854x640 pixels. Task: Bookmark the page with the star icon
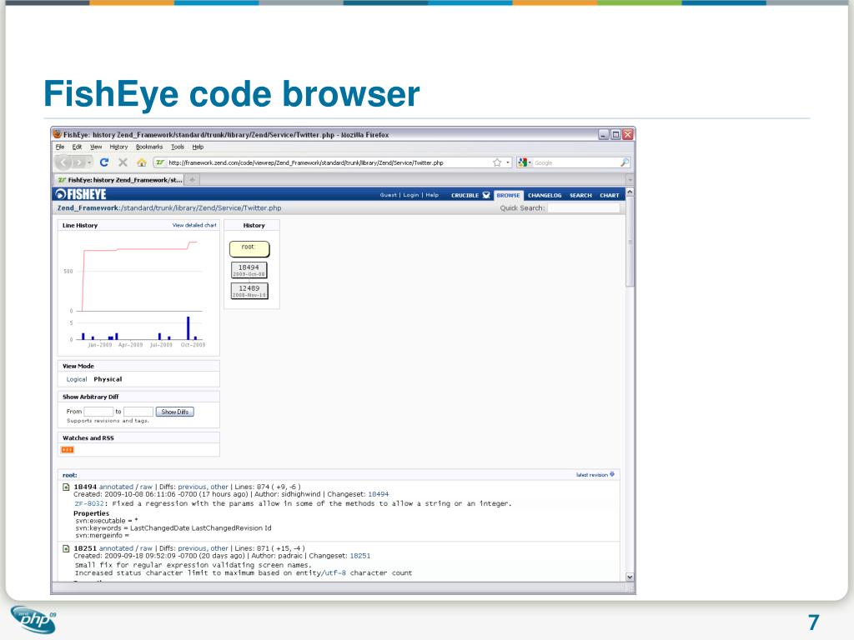pyautogui.click(x=497, y=162)
